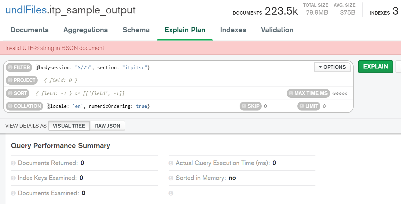This screenshot has height=204, width=401.
Task: Click the info icon beside Documents Returned
Action: click(13, 163)
